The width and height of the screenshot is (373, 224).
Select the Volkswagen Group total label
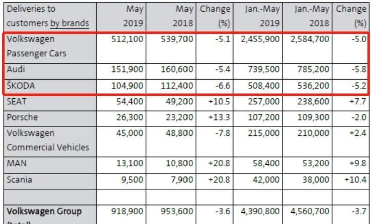click(44, 211)
